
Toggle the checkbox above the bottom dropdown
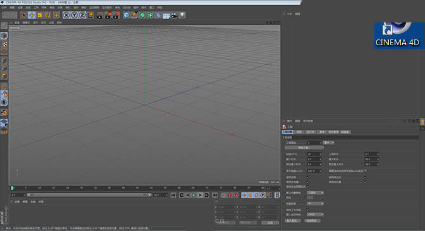pyautogui.click(x=307, y=209)
